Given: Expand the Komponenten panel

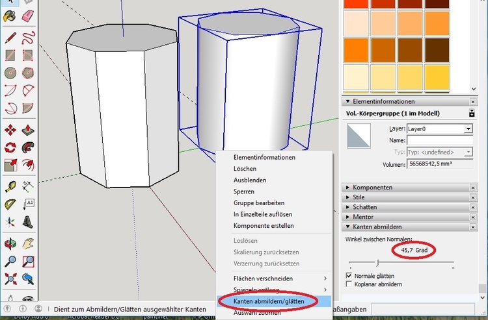Looking at the screenshot, I should click(348, 188).
